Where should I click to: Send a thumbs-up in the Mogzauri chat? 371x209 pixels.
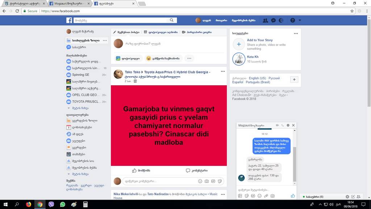[292, 195]
